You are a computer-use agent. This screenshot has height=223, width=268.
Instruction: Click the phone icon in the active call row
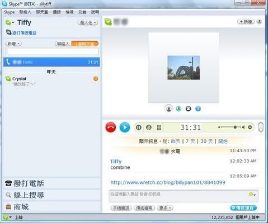(8, 62)
